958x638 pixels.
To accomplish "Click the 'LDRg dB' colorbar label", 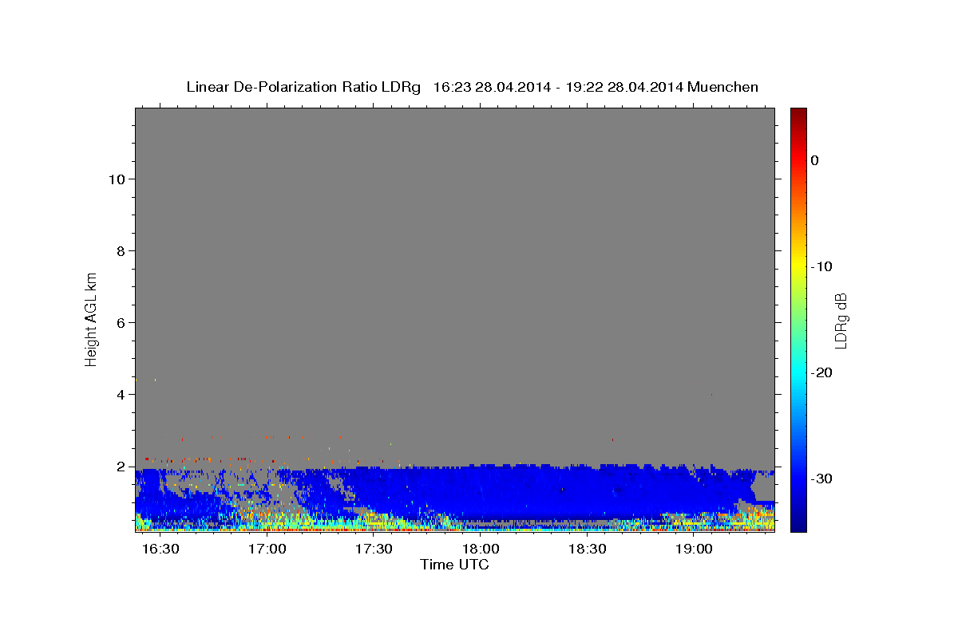I will tap(841, 320).
